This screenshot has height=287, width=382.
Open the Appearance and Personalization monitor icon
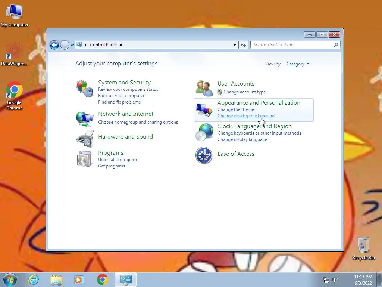pos(204,110)
